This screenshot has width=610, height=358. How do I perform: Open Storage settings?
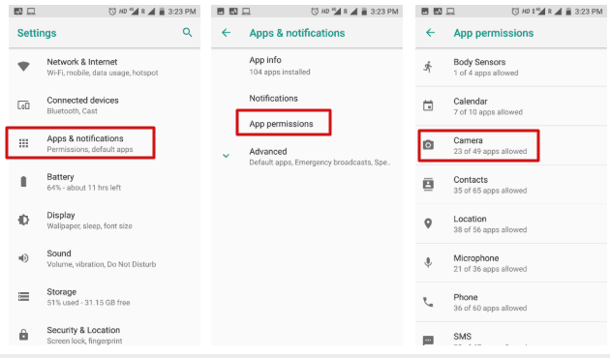pyautogui.click(x=105, y=297)
